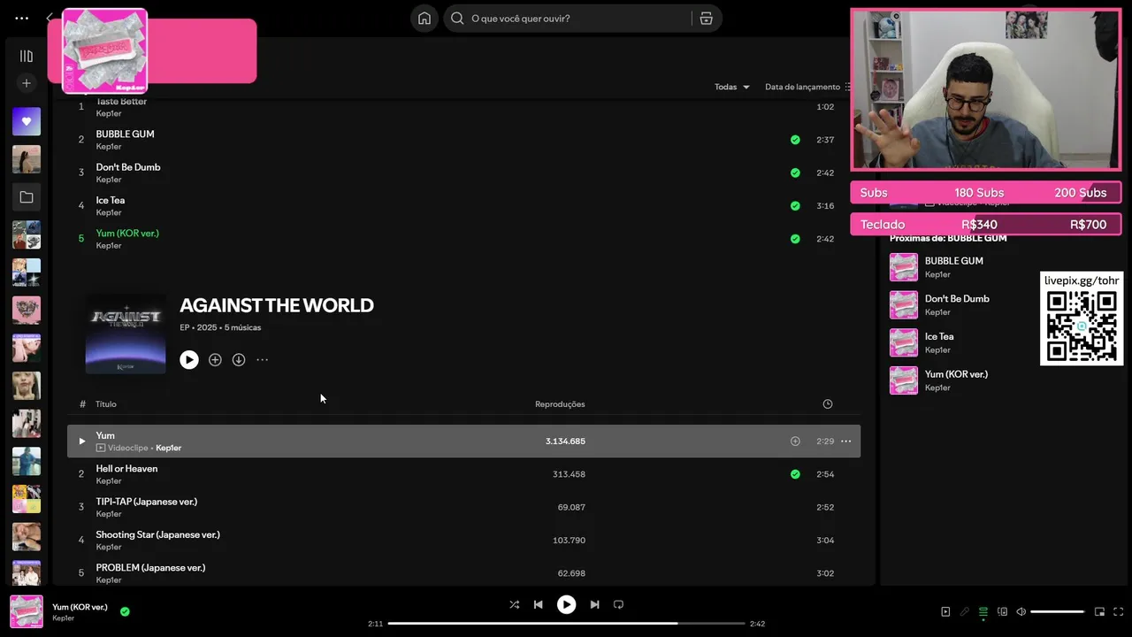Select TIPI-TAP (Japanese ver.) track

(x=146, y=502)
